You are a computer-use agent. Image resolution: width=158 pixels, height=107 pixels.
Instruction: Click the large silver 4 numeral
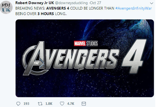[x=134, y=56]
